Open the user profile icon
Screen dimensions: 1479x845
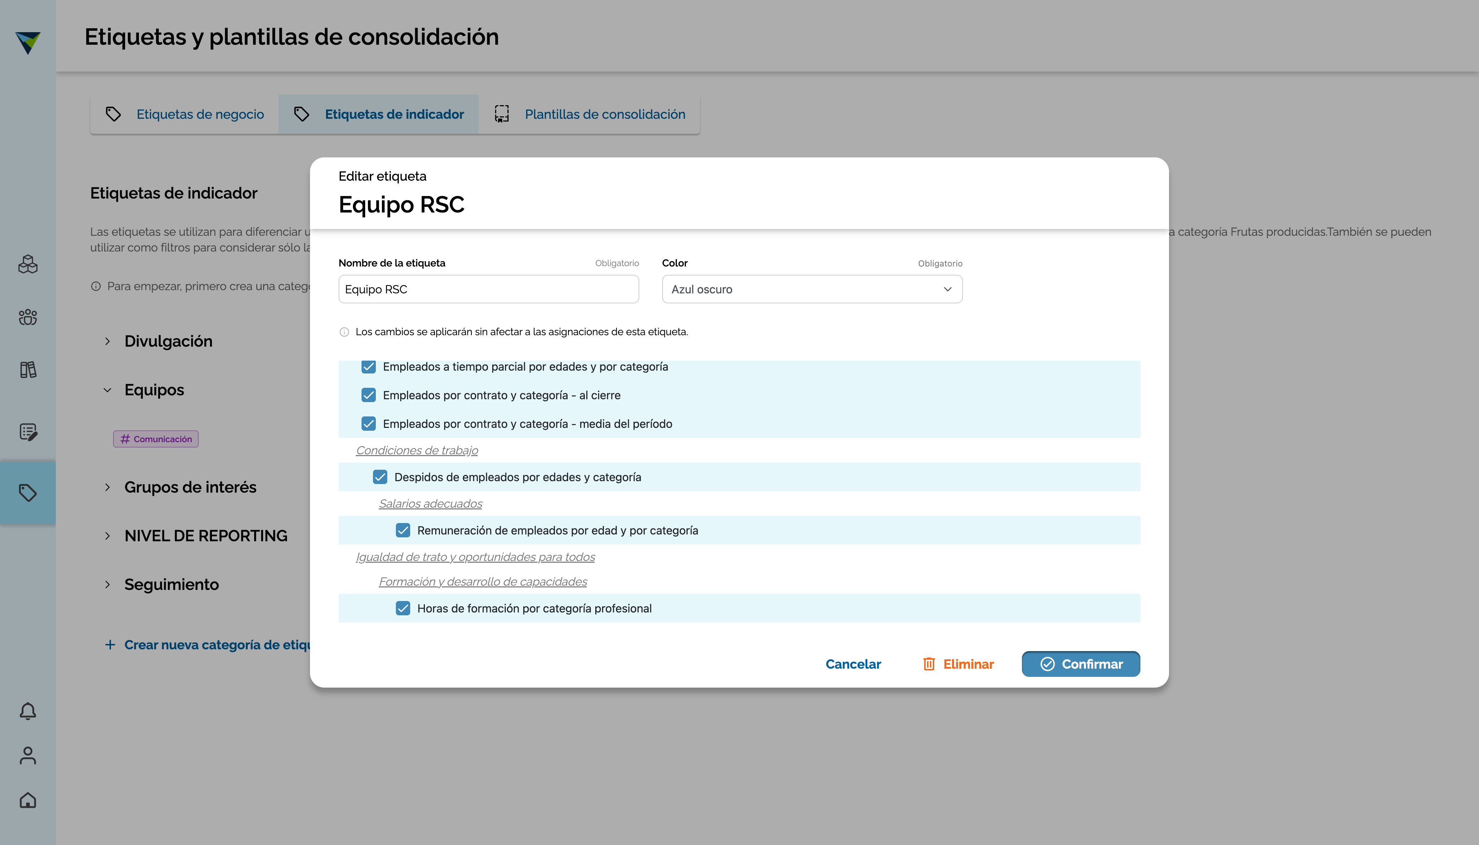coord(28,756)
